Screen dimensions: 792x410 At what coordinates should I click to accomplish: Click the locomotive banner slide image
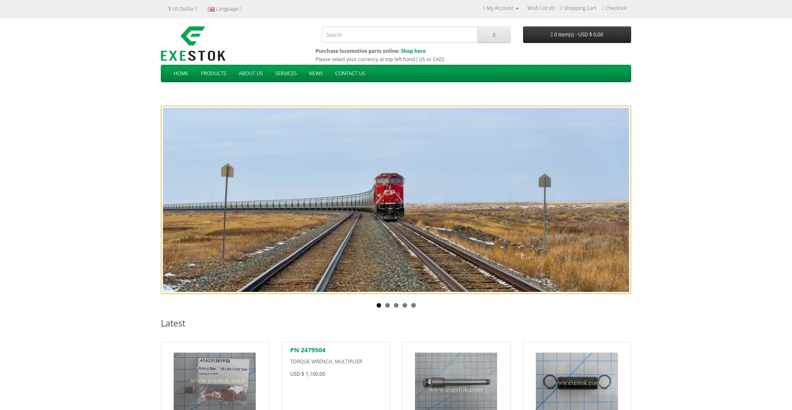click(x=396, y=200)
